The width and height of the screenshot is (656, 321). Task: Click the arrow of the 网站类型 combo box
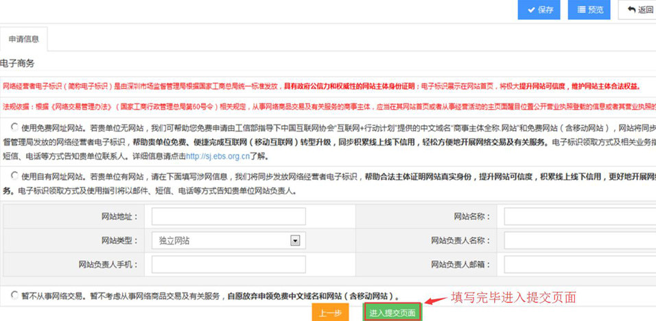295,240
